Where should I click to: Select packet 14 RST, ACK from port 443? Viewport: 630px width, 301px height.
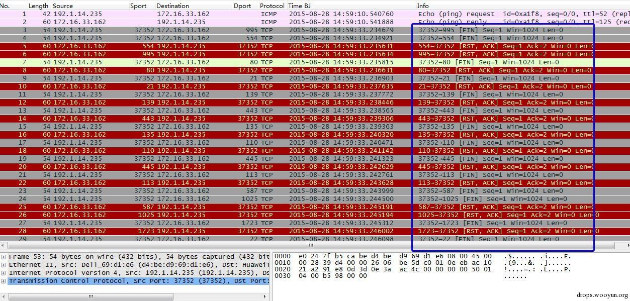click(201, 119)
